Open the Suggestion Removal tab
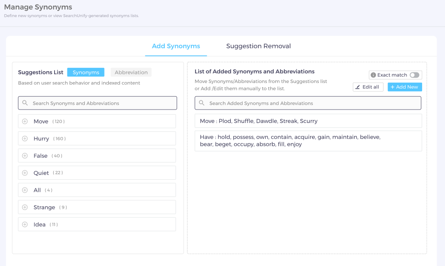Screen dimensions: 445x266 pyautogui.click(x=258, y=46)
